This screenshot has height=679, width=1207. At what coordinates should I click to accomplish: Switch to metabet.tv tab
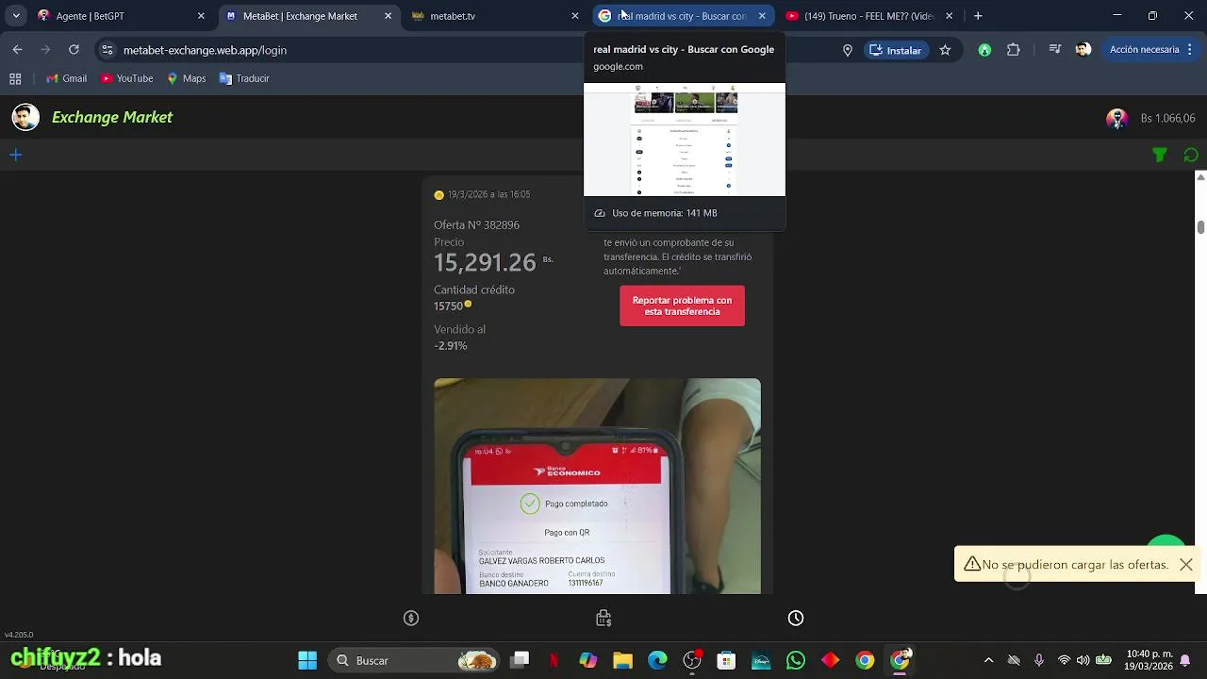click(495, 16)
